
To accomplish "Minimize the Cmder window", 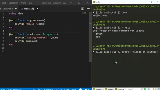I will (x=146, y=2).
